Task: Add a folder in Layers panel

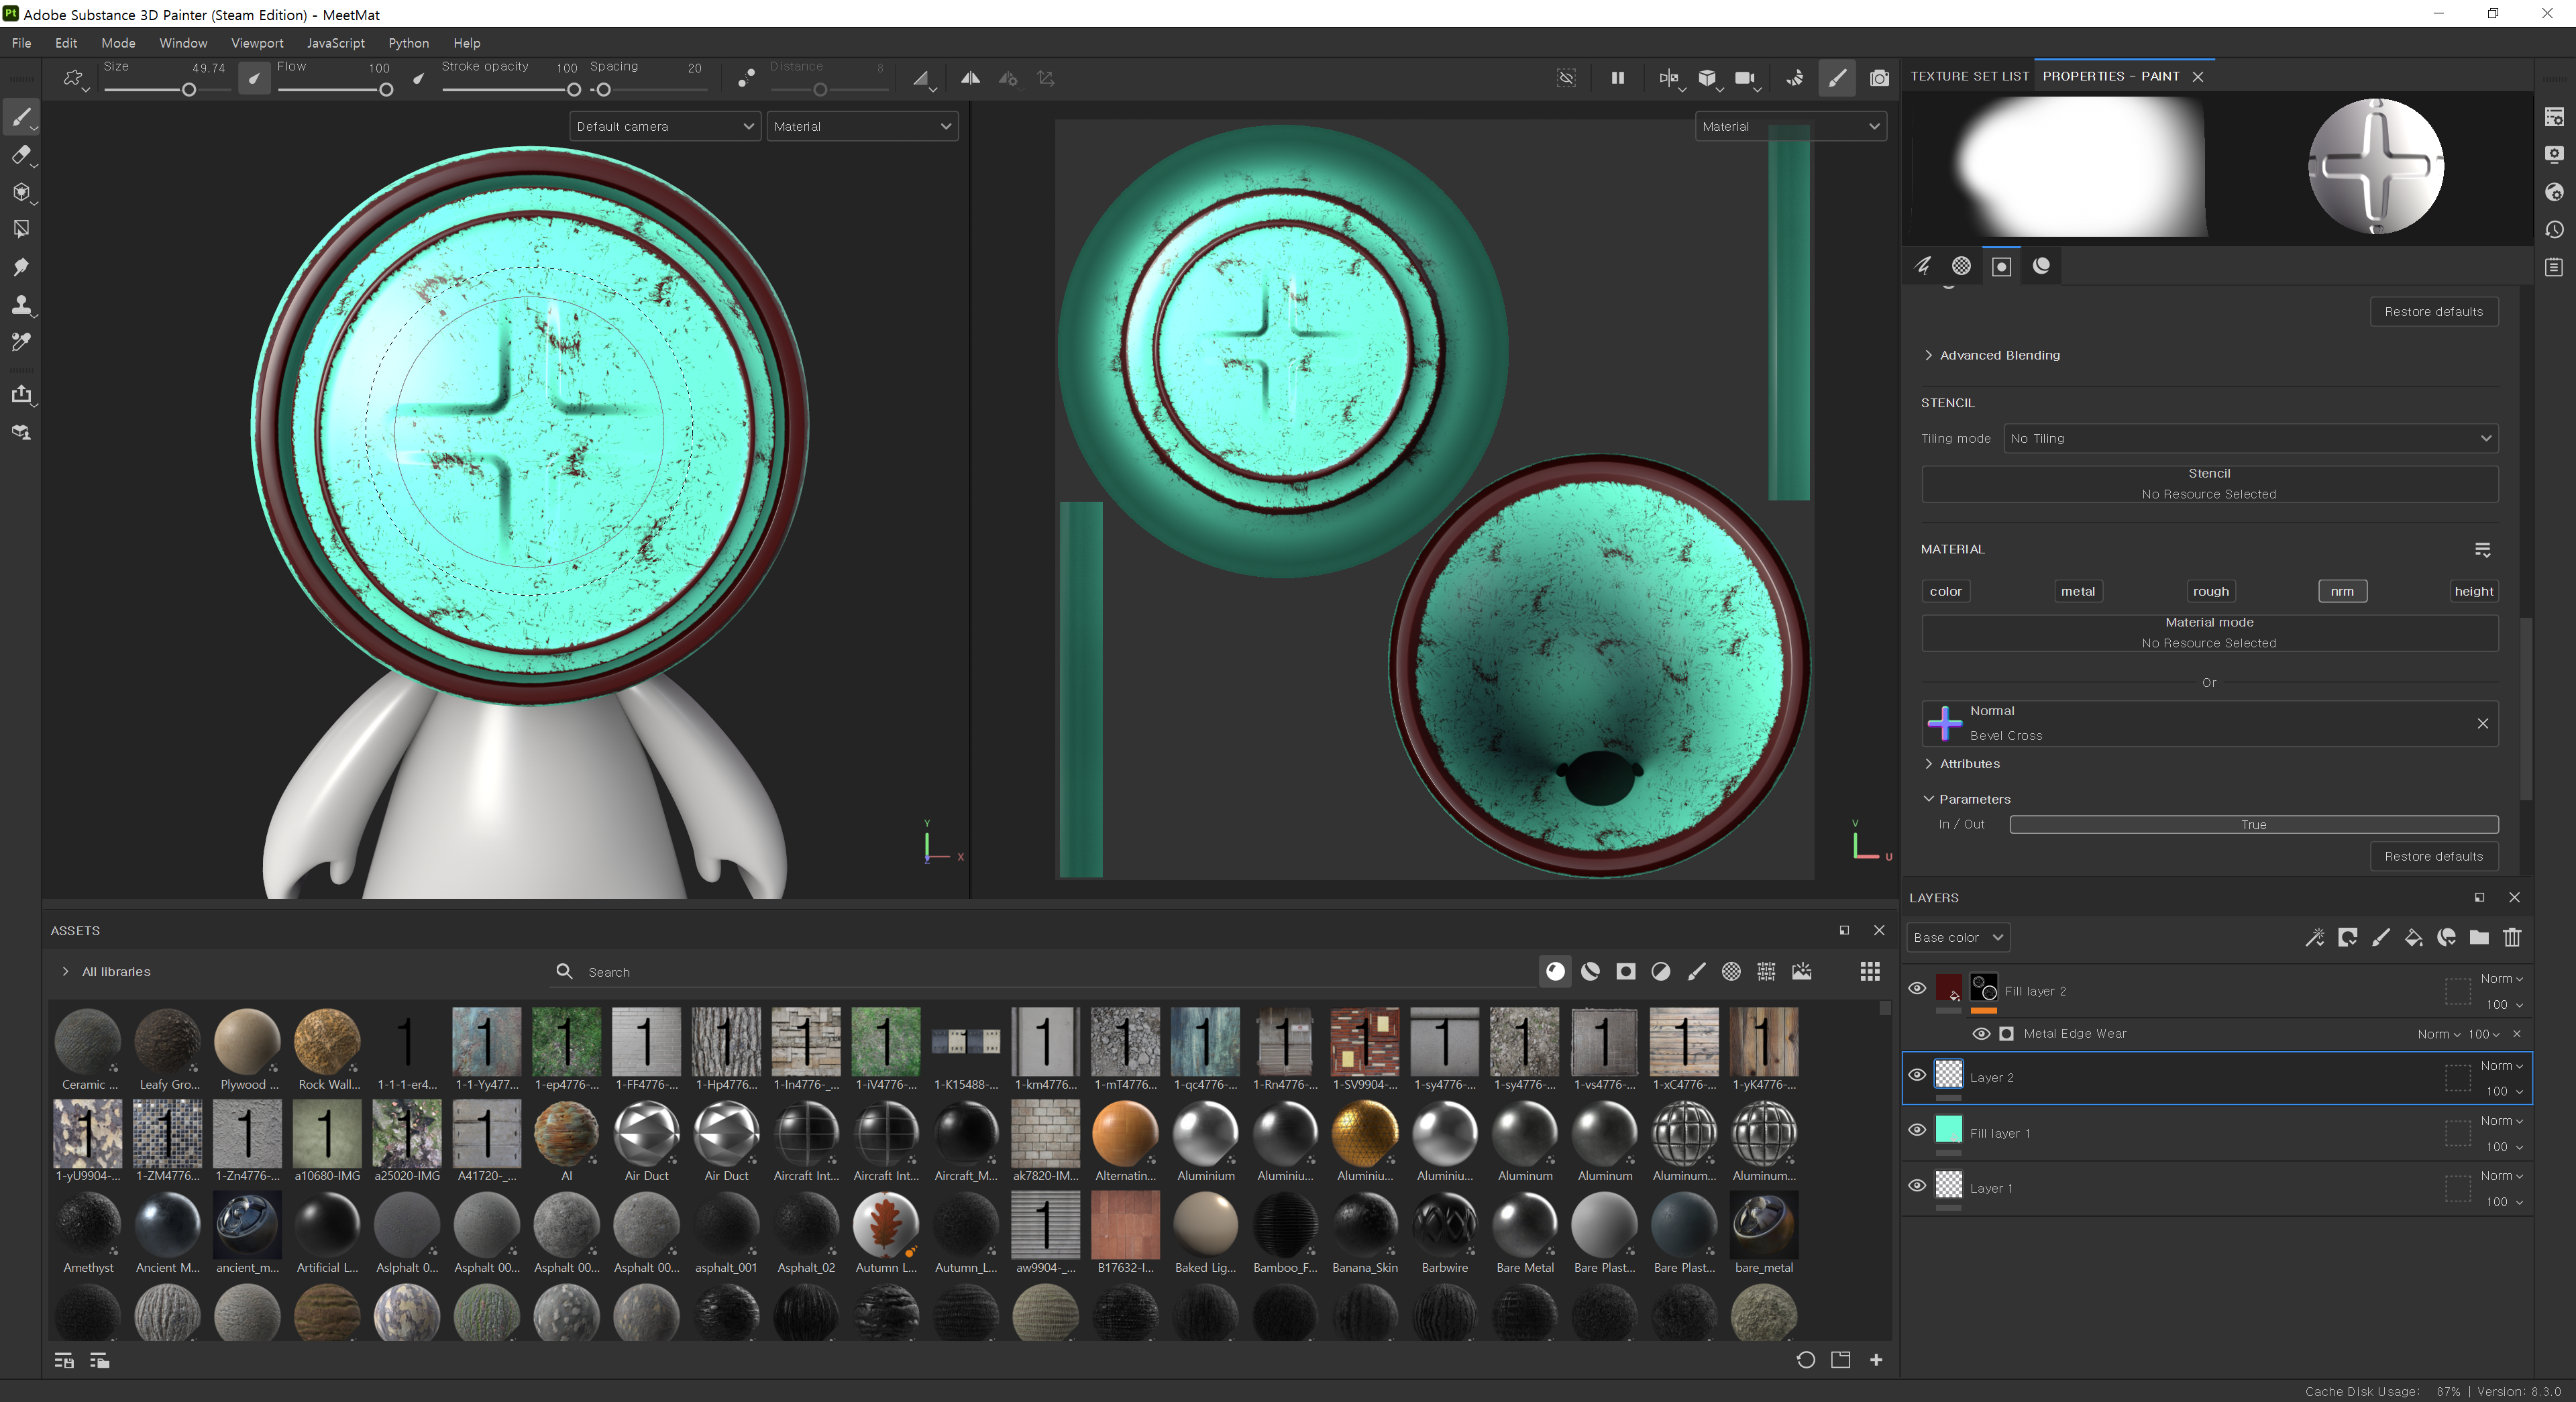Action: tap(2479, 937)
